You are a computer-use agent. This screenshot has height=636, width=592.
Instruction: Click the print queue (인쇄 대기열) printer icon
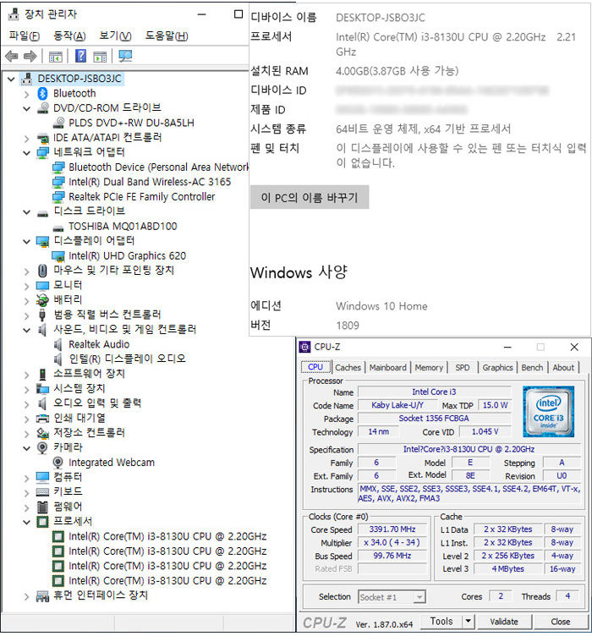[x=42, y=418]
